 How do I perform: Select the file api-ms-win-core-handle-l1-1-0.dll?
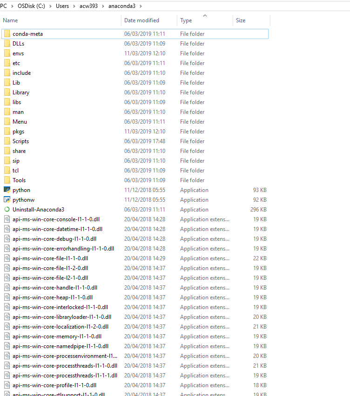coord(55,288)
